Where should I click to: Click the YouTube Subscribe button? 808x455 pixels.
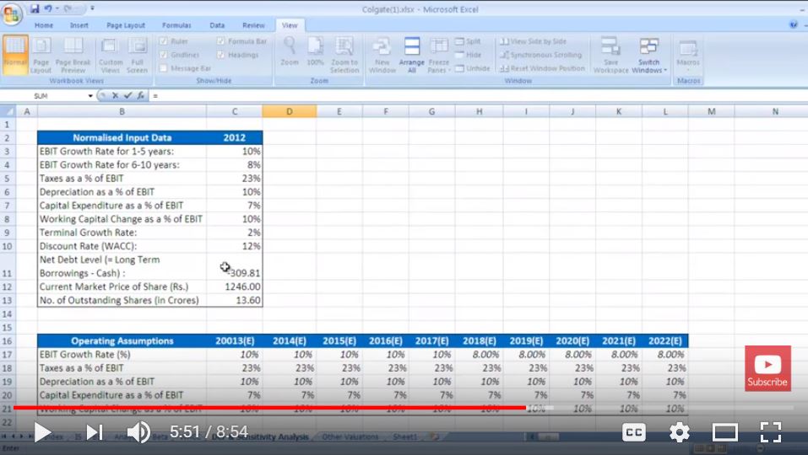click(x=767, y=368)
